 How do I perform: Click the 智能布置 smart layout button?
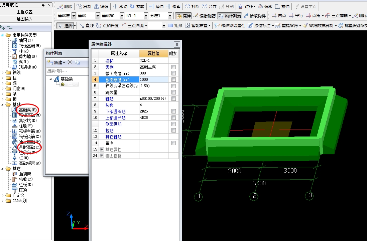tap(198, 25)
